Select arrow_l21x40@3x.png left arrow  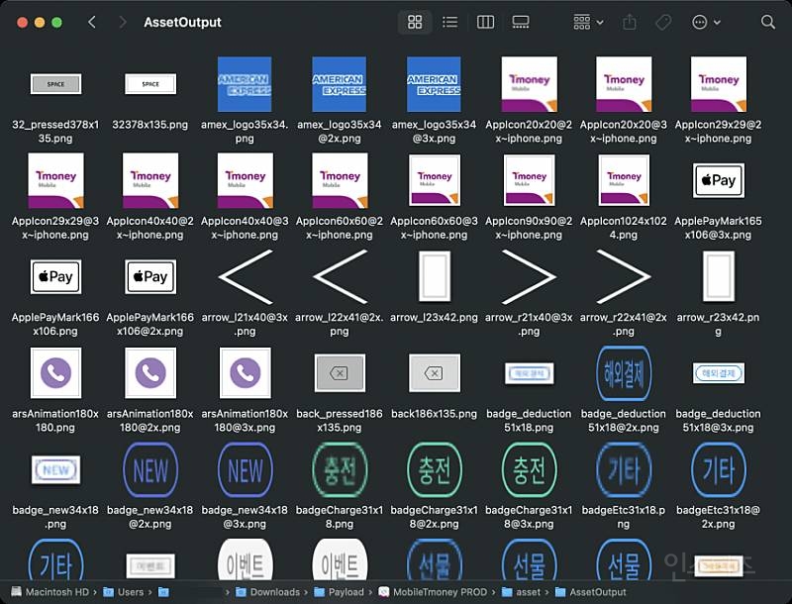click(246, 276)
